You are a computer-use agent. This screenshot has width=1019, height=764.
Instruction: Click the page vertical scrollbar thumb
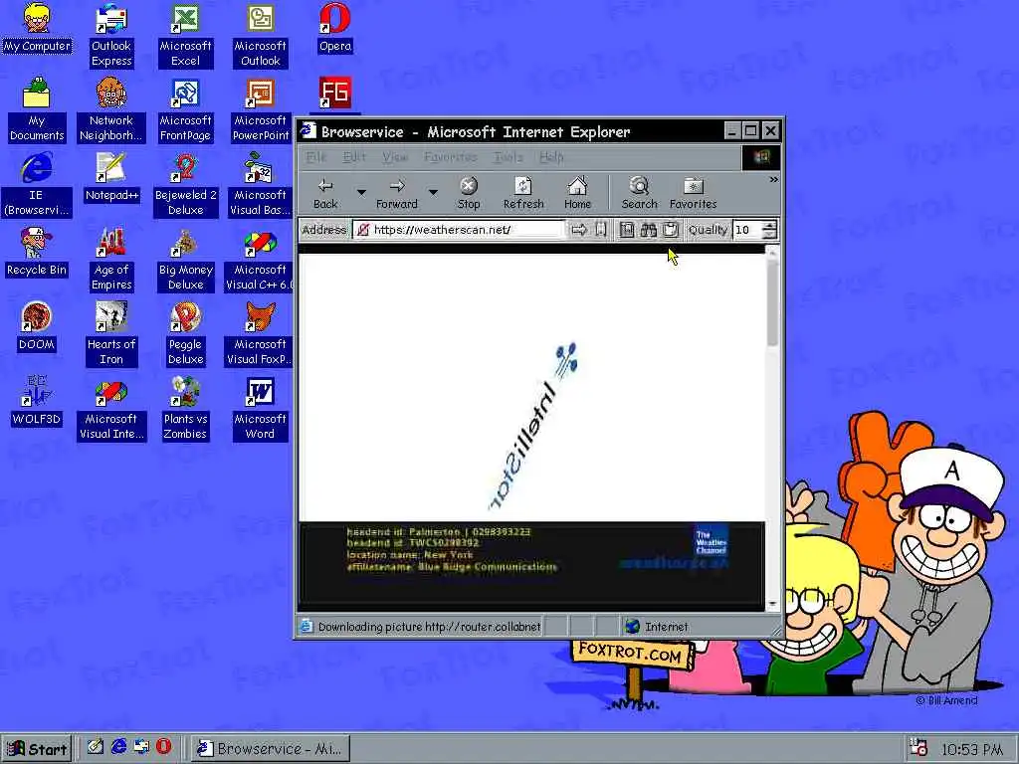772,302
